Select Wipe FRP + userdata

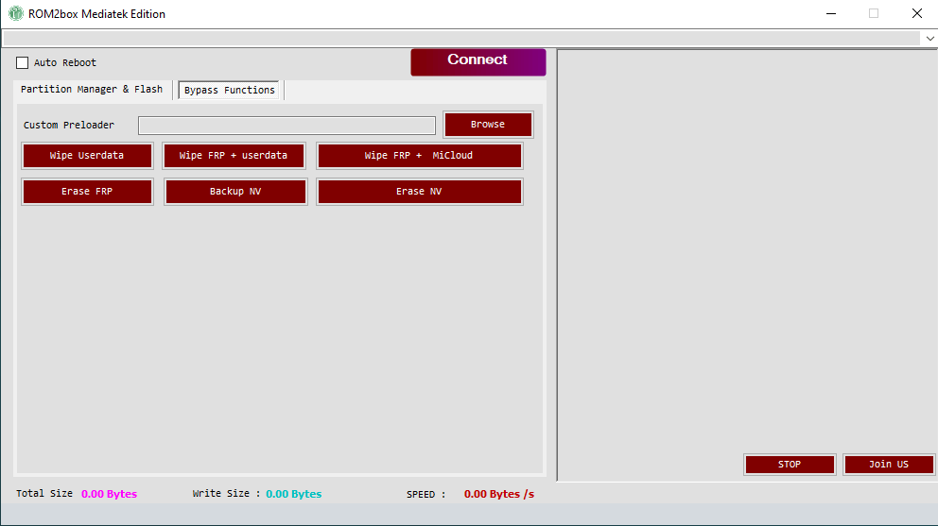point(234,156)
